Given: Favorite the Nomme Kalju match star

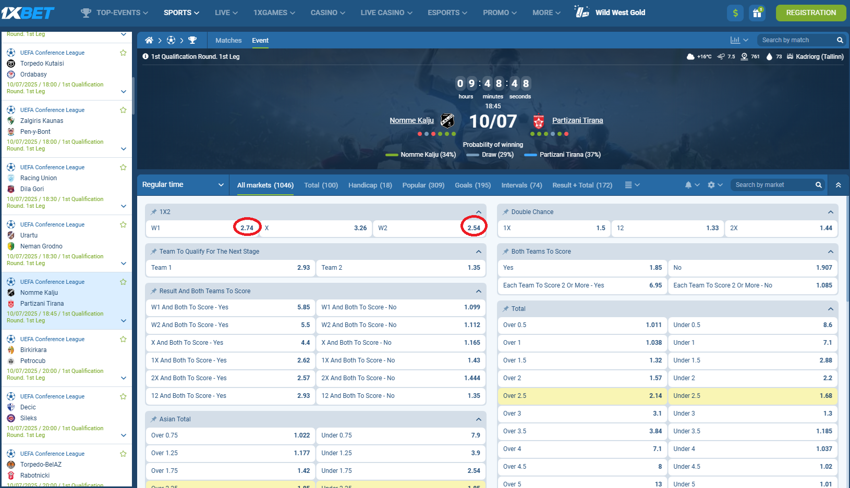Looking at the screenshot, I should [x=123, y=282].
